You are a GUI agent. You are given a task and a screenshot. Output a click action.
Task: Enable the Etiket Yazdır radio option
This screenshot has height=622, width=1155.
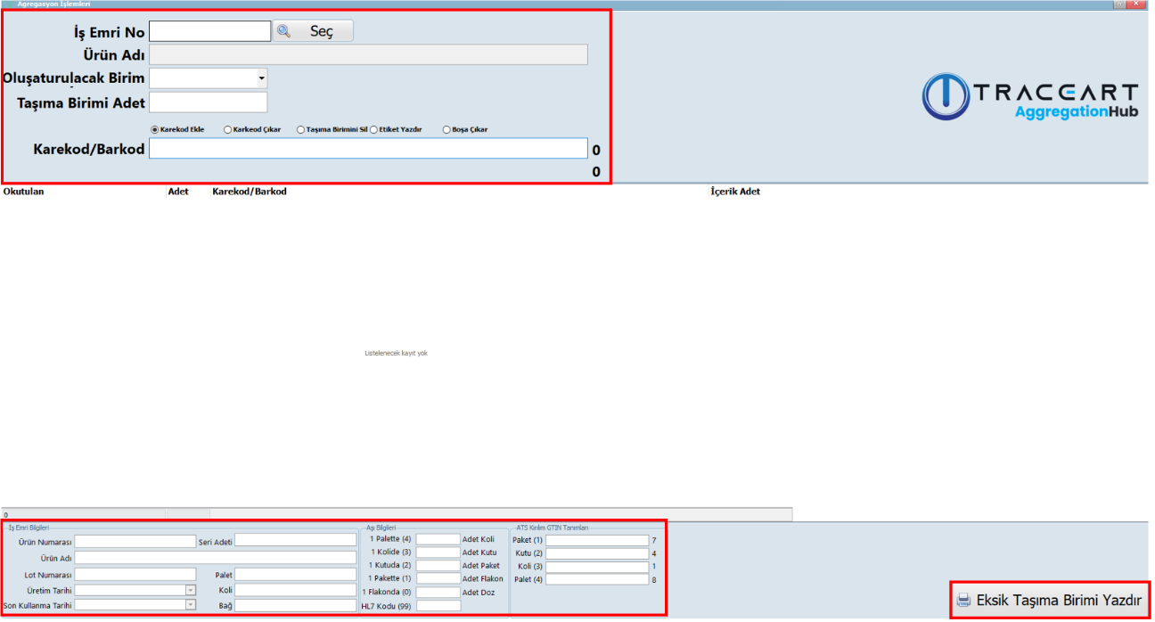374,129
